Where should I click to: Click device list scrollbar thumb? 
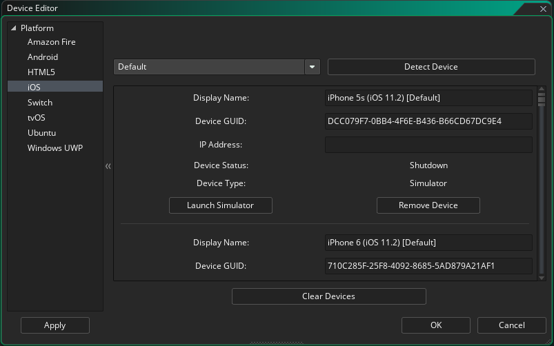(x=542, y=99)
